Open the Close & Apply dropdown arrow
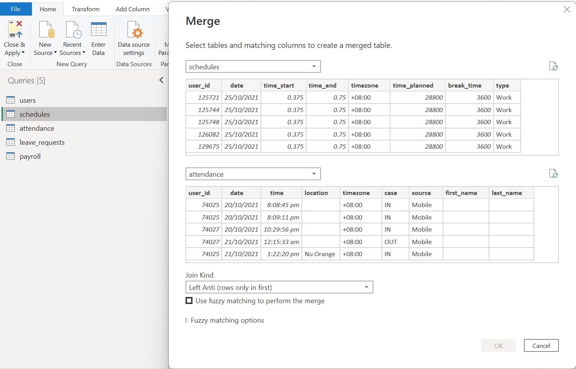 point(23,53)
